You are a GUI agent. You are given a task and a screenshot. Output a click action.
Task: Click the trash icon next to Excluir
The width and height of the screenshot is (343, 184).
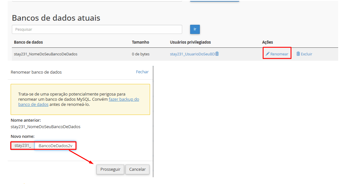click(x=298, y=54)
